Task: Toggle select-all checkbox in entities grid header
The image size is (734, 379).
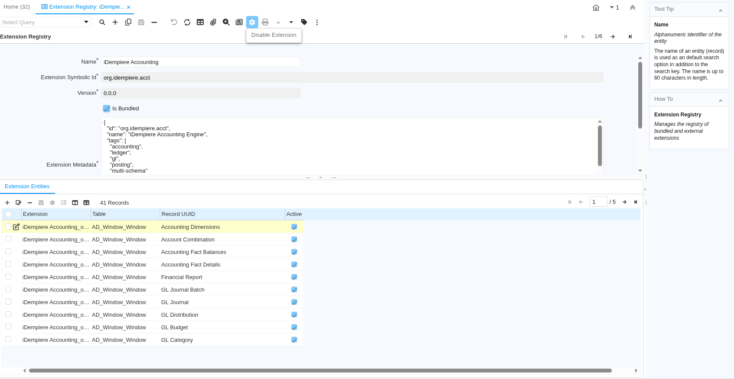Action: tap(8, 214)
